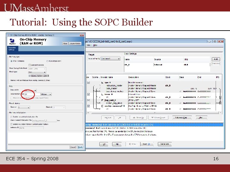
Task: Select the instruction_master tree row
Action: (114, 86)
